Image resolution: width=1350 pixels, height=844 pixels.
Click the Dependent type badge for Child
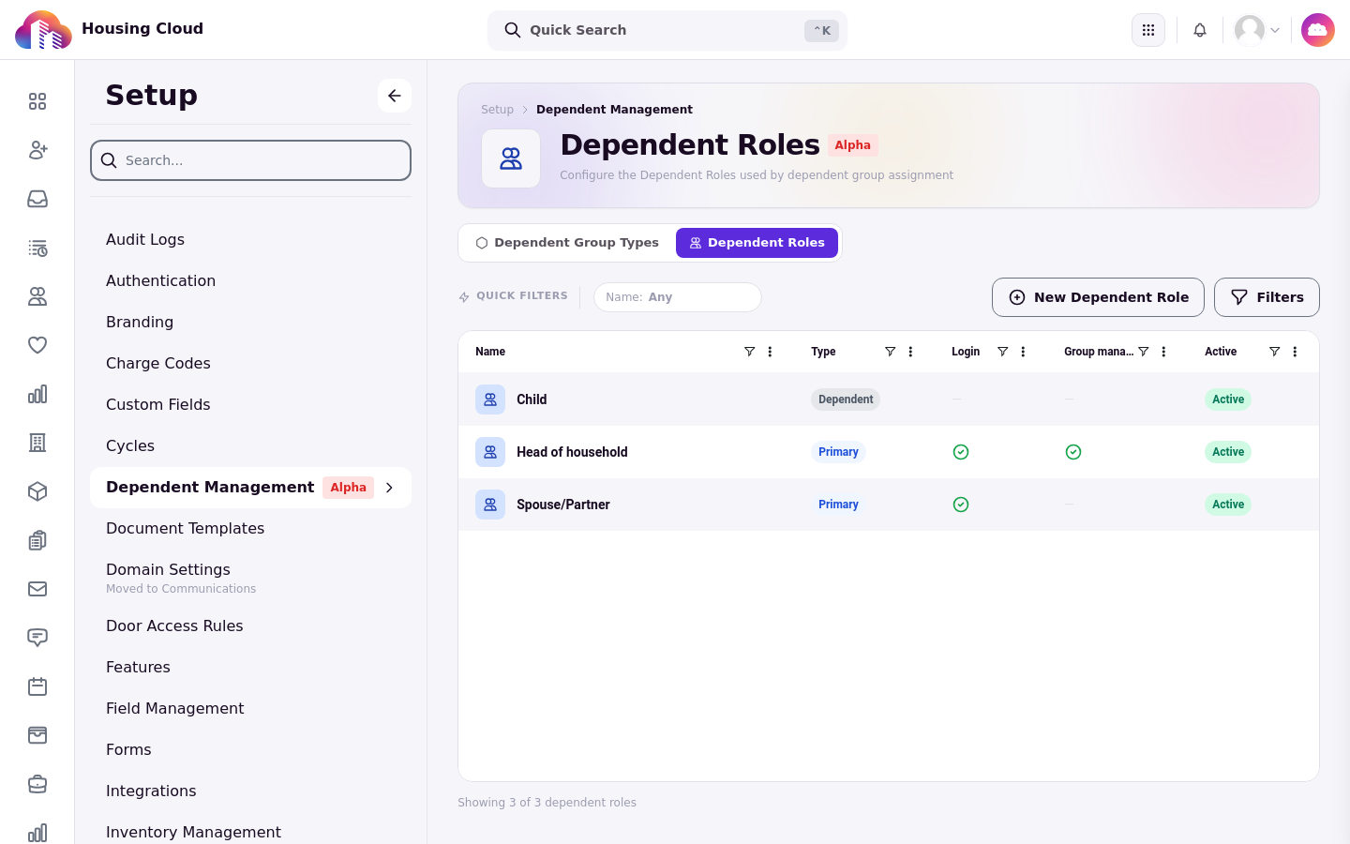click(x=846, y=399)
